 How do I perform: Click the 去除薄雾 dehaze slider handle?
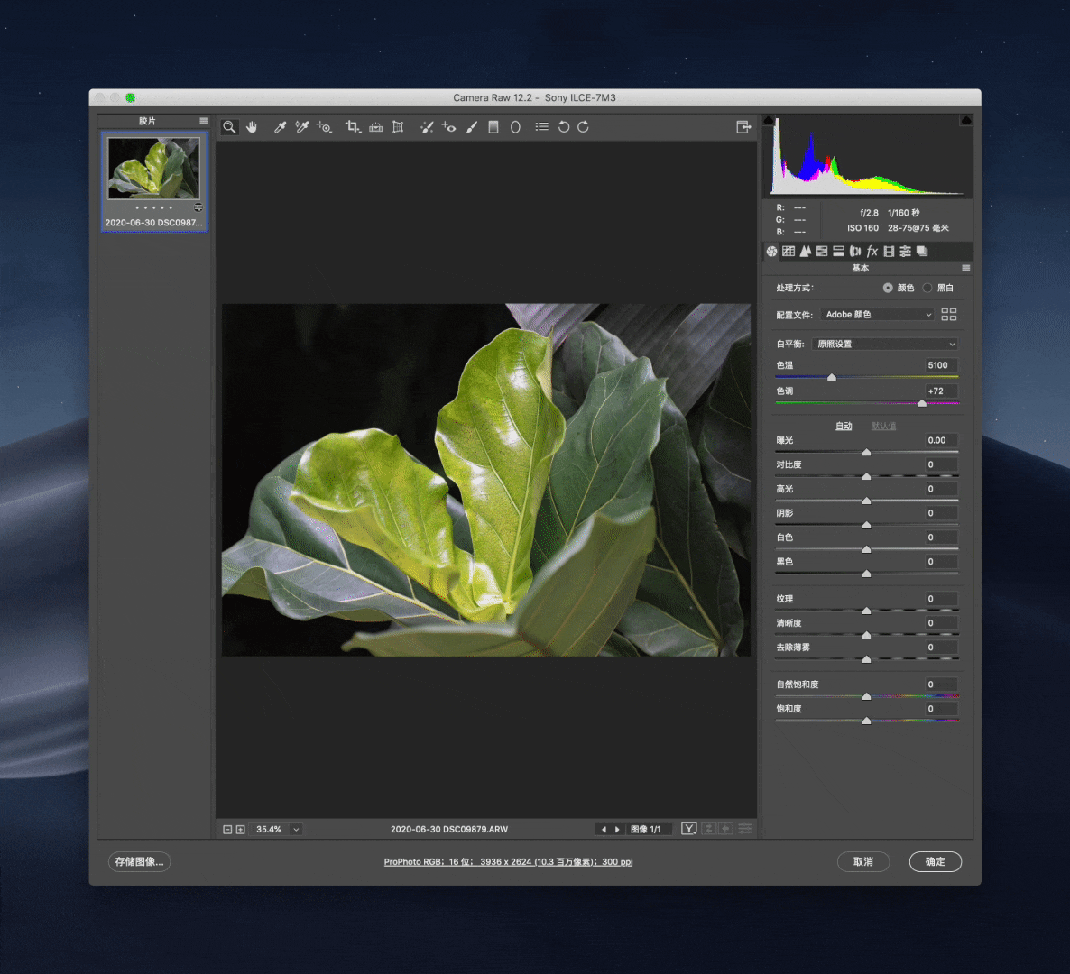tap(867, 659)
